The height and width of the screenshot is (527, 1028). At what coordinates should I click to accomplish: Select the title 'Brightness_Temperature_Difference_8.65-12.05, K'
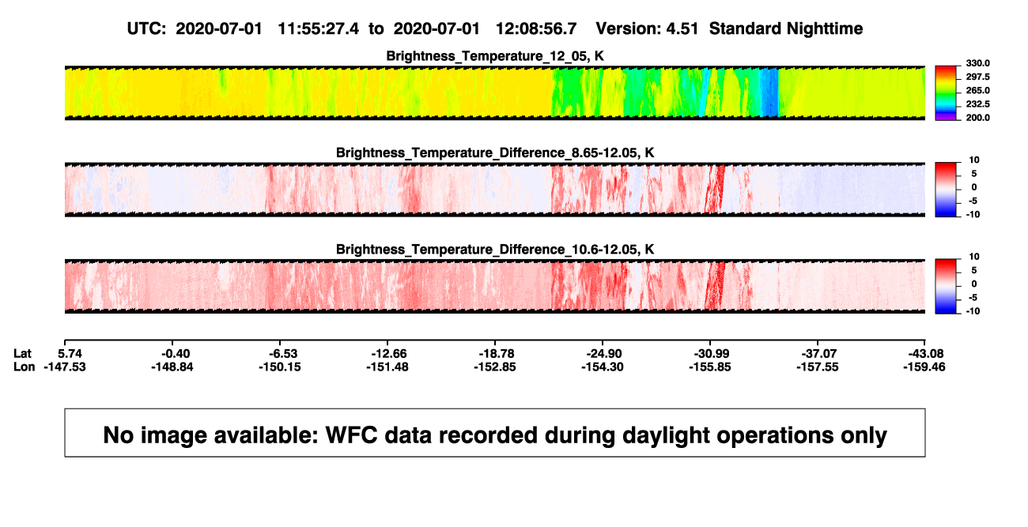pyautogui.click(x=494, y=152)
